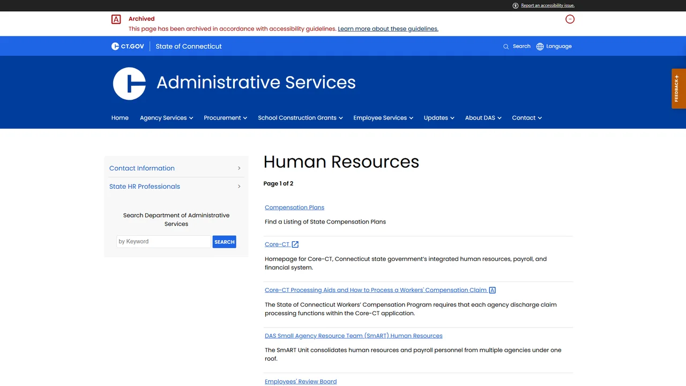The height and width of the screenshot is (386, 686).
Task: Open the Employees' Review Board link
Action: click(x=301, y=382)
